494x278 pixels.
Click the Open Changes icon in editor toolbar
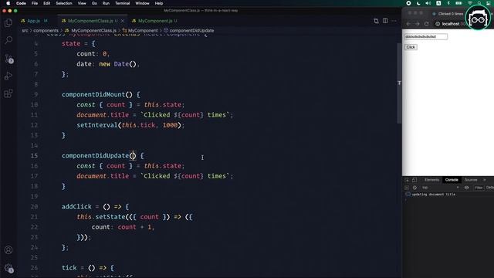(x=376, y=21)
